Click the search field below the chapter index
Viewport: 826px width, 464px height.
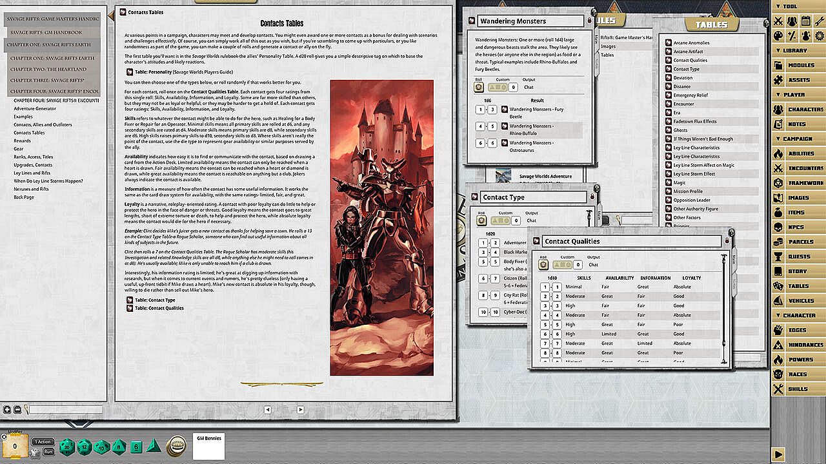coord(65,409)
